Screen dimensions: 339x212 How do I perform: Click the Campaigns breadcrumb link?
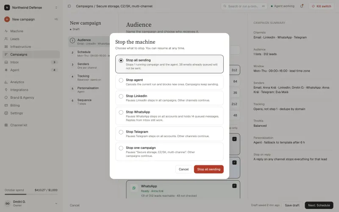click(x=84, y=6)
